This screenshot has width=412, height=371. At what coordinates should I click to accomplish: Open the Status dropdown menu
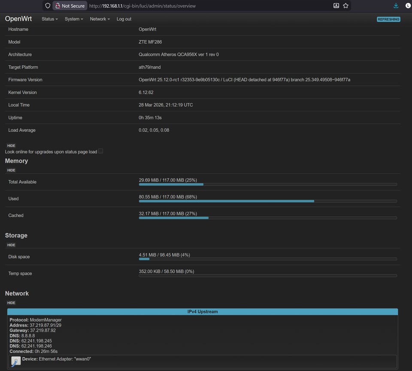tap(49, 19)
